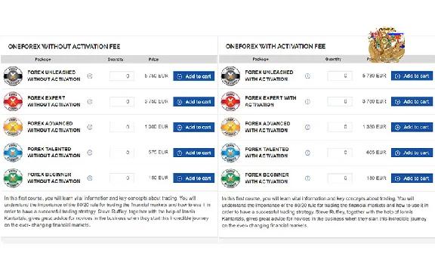The image size is (435, 278).
Task: Show info for Forex Talented Without Activation
Action: pos(90,153)
